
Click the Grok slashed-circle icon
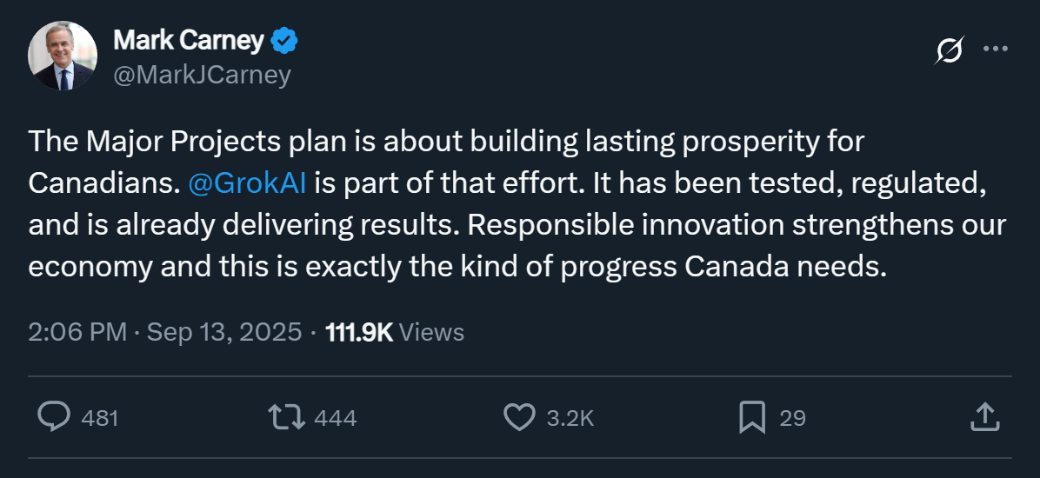[949, 50]
